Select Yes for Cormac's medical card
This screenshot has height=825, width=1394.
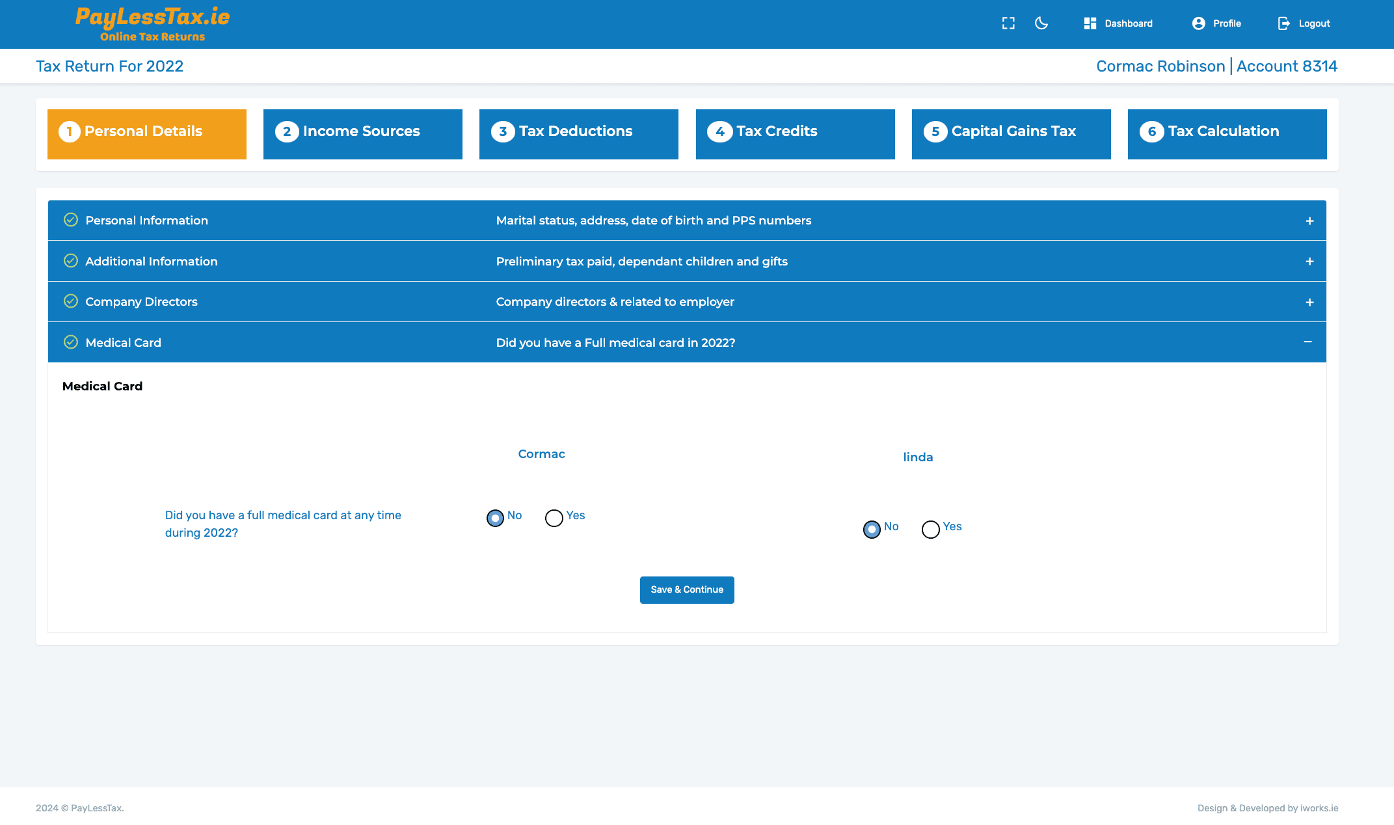pos(554,518)
